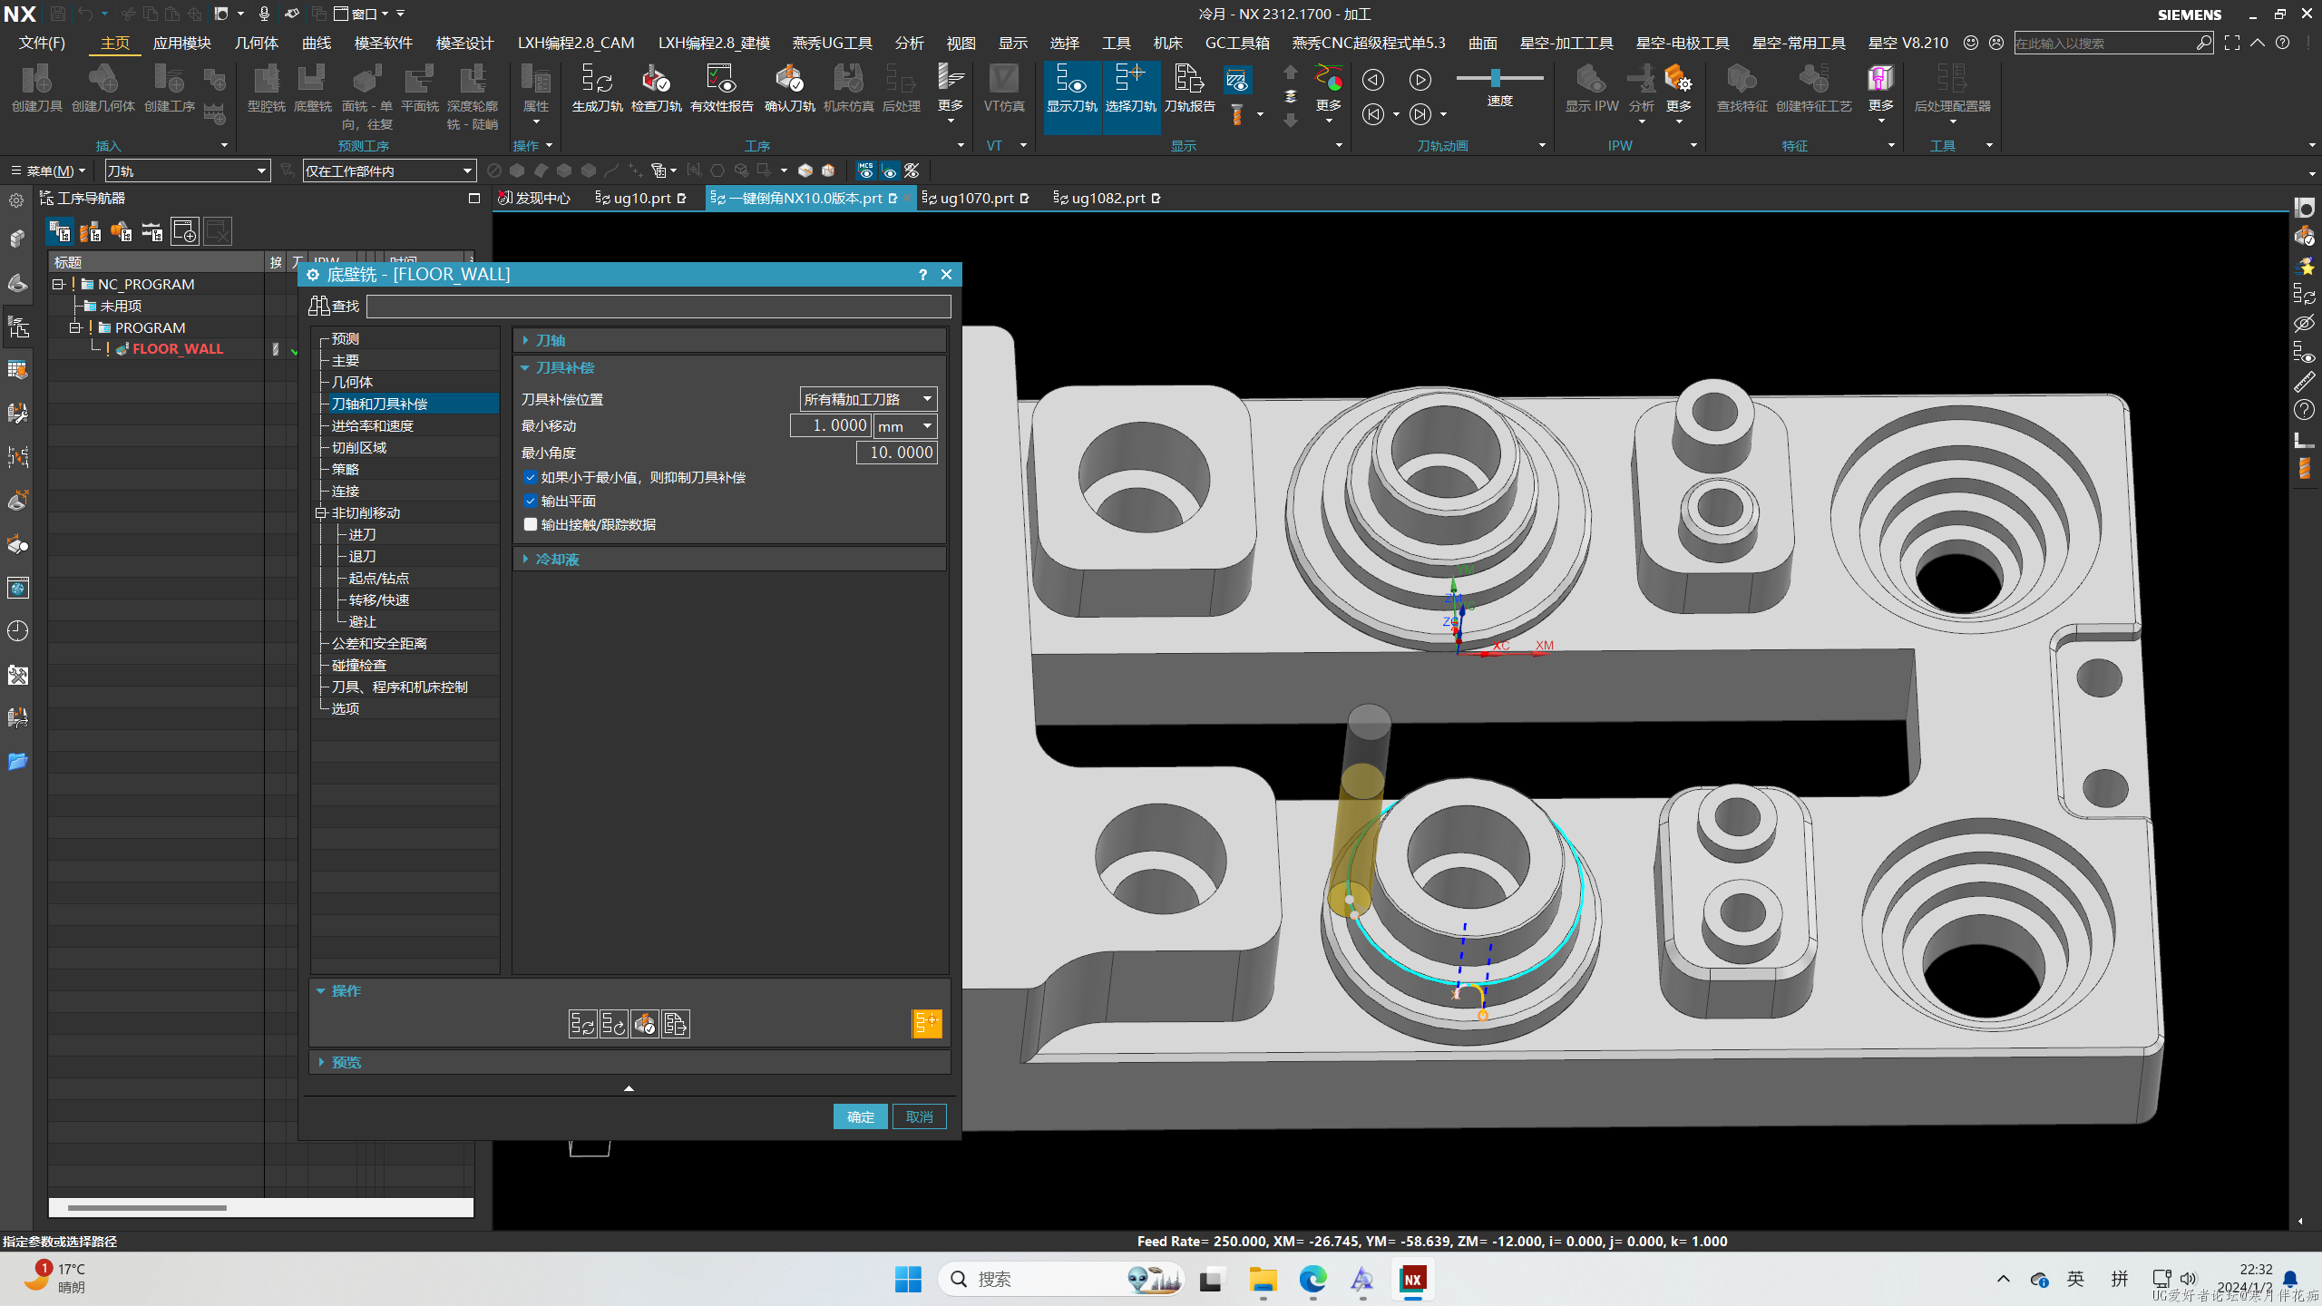Viewport: 2322px width, 1306px height.
Task: Select Program Order View in operation navigator
Action: [x=60, y=232]
